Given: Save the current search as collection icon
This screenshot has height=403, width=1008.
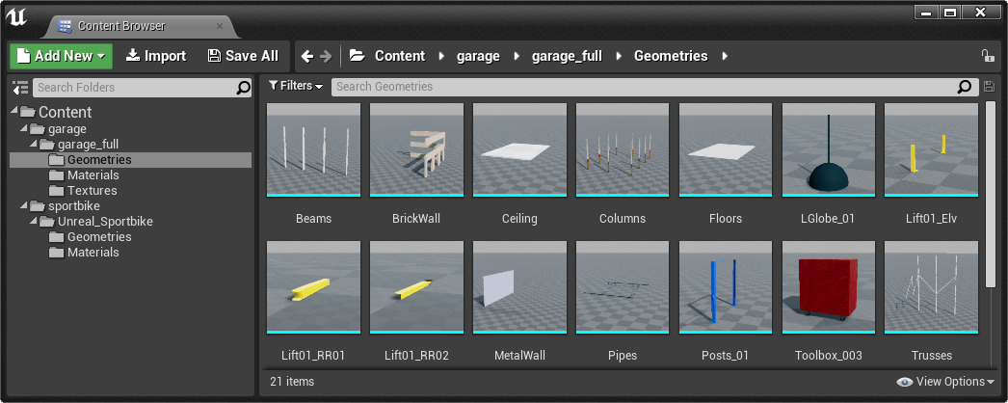Looking at the screenshot, I should 988,87.
